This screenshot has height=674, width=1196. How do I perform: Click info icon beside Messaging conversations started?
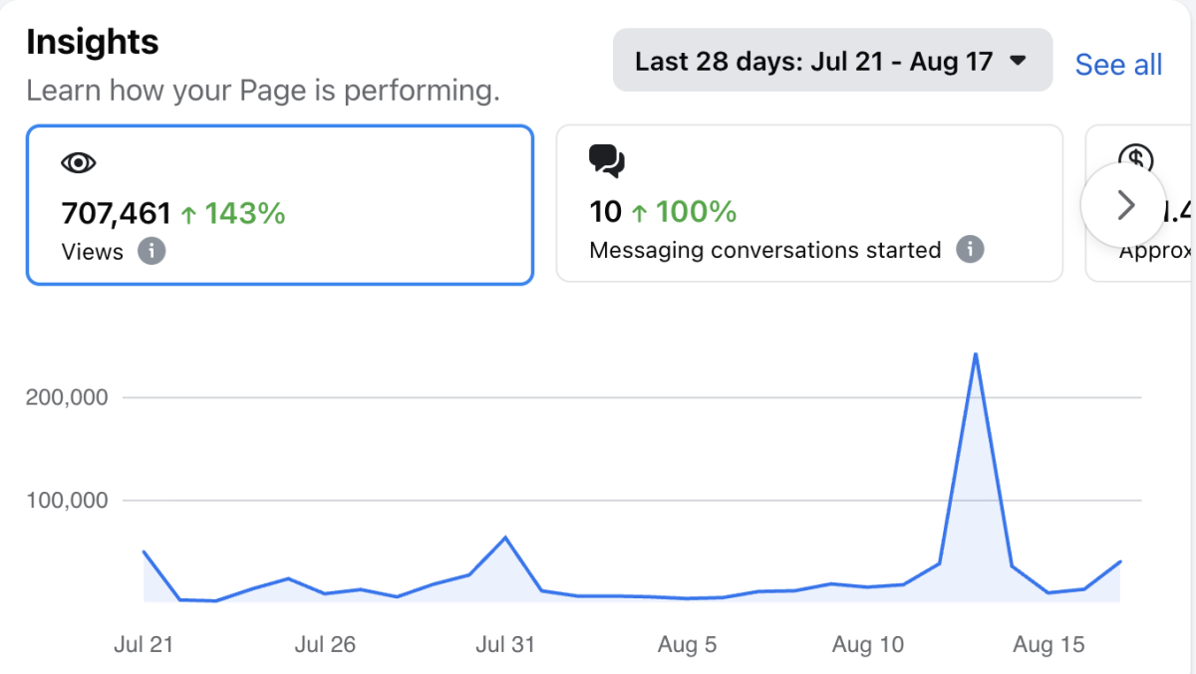pos(970,249)
